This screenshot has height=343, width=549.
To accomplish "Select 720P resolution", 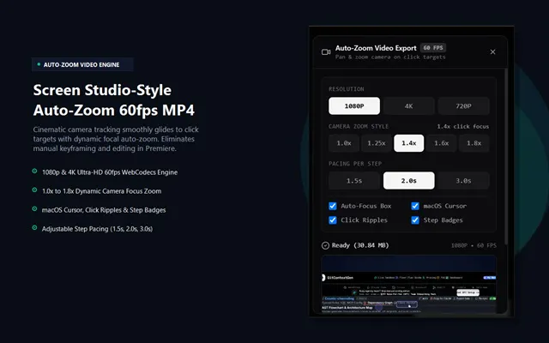I will (x=463, y=106).
